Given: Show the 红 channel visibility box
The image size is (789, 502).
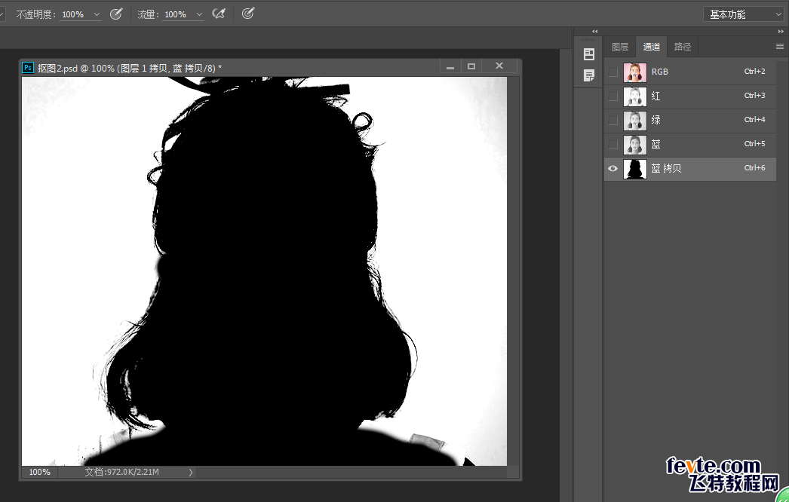Looking at the screenshot, I should click(x=613, y=96).
